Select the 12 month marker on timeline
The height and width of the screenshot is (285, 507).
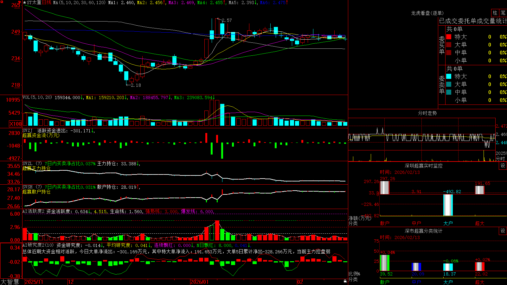point(71,282)
